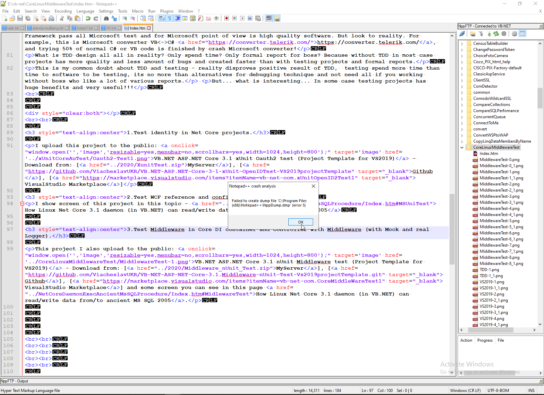Toggle NppFTP messages window button
The image size is (544, 395).
coord(523,34)
